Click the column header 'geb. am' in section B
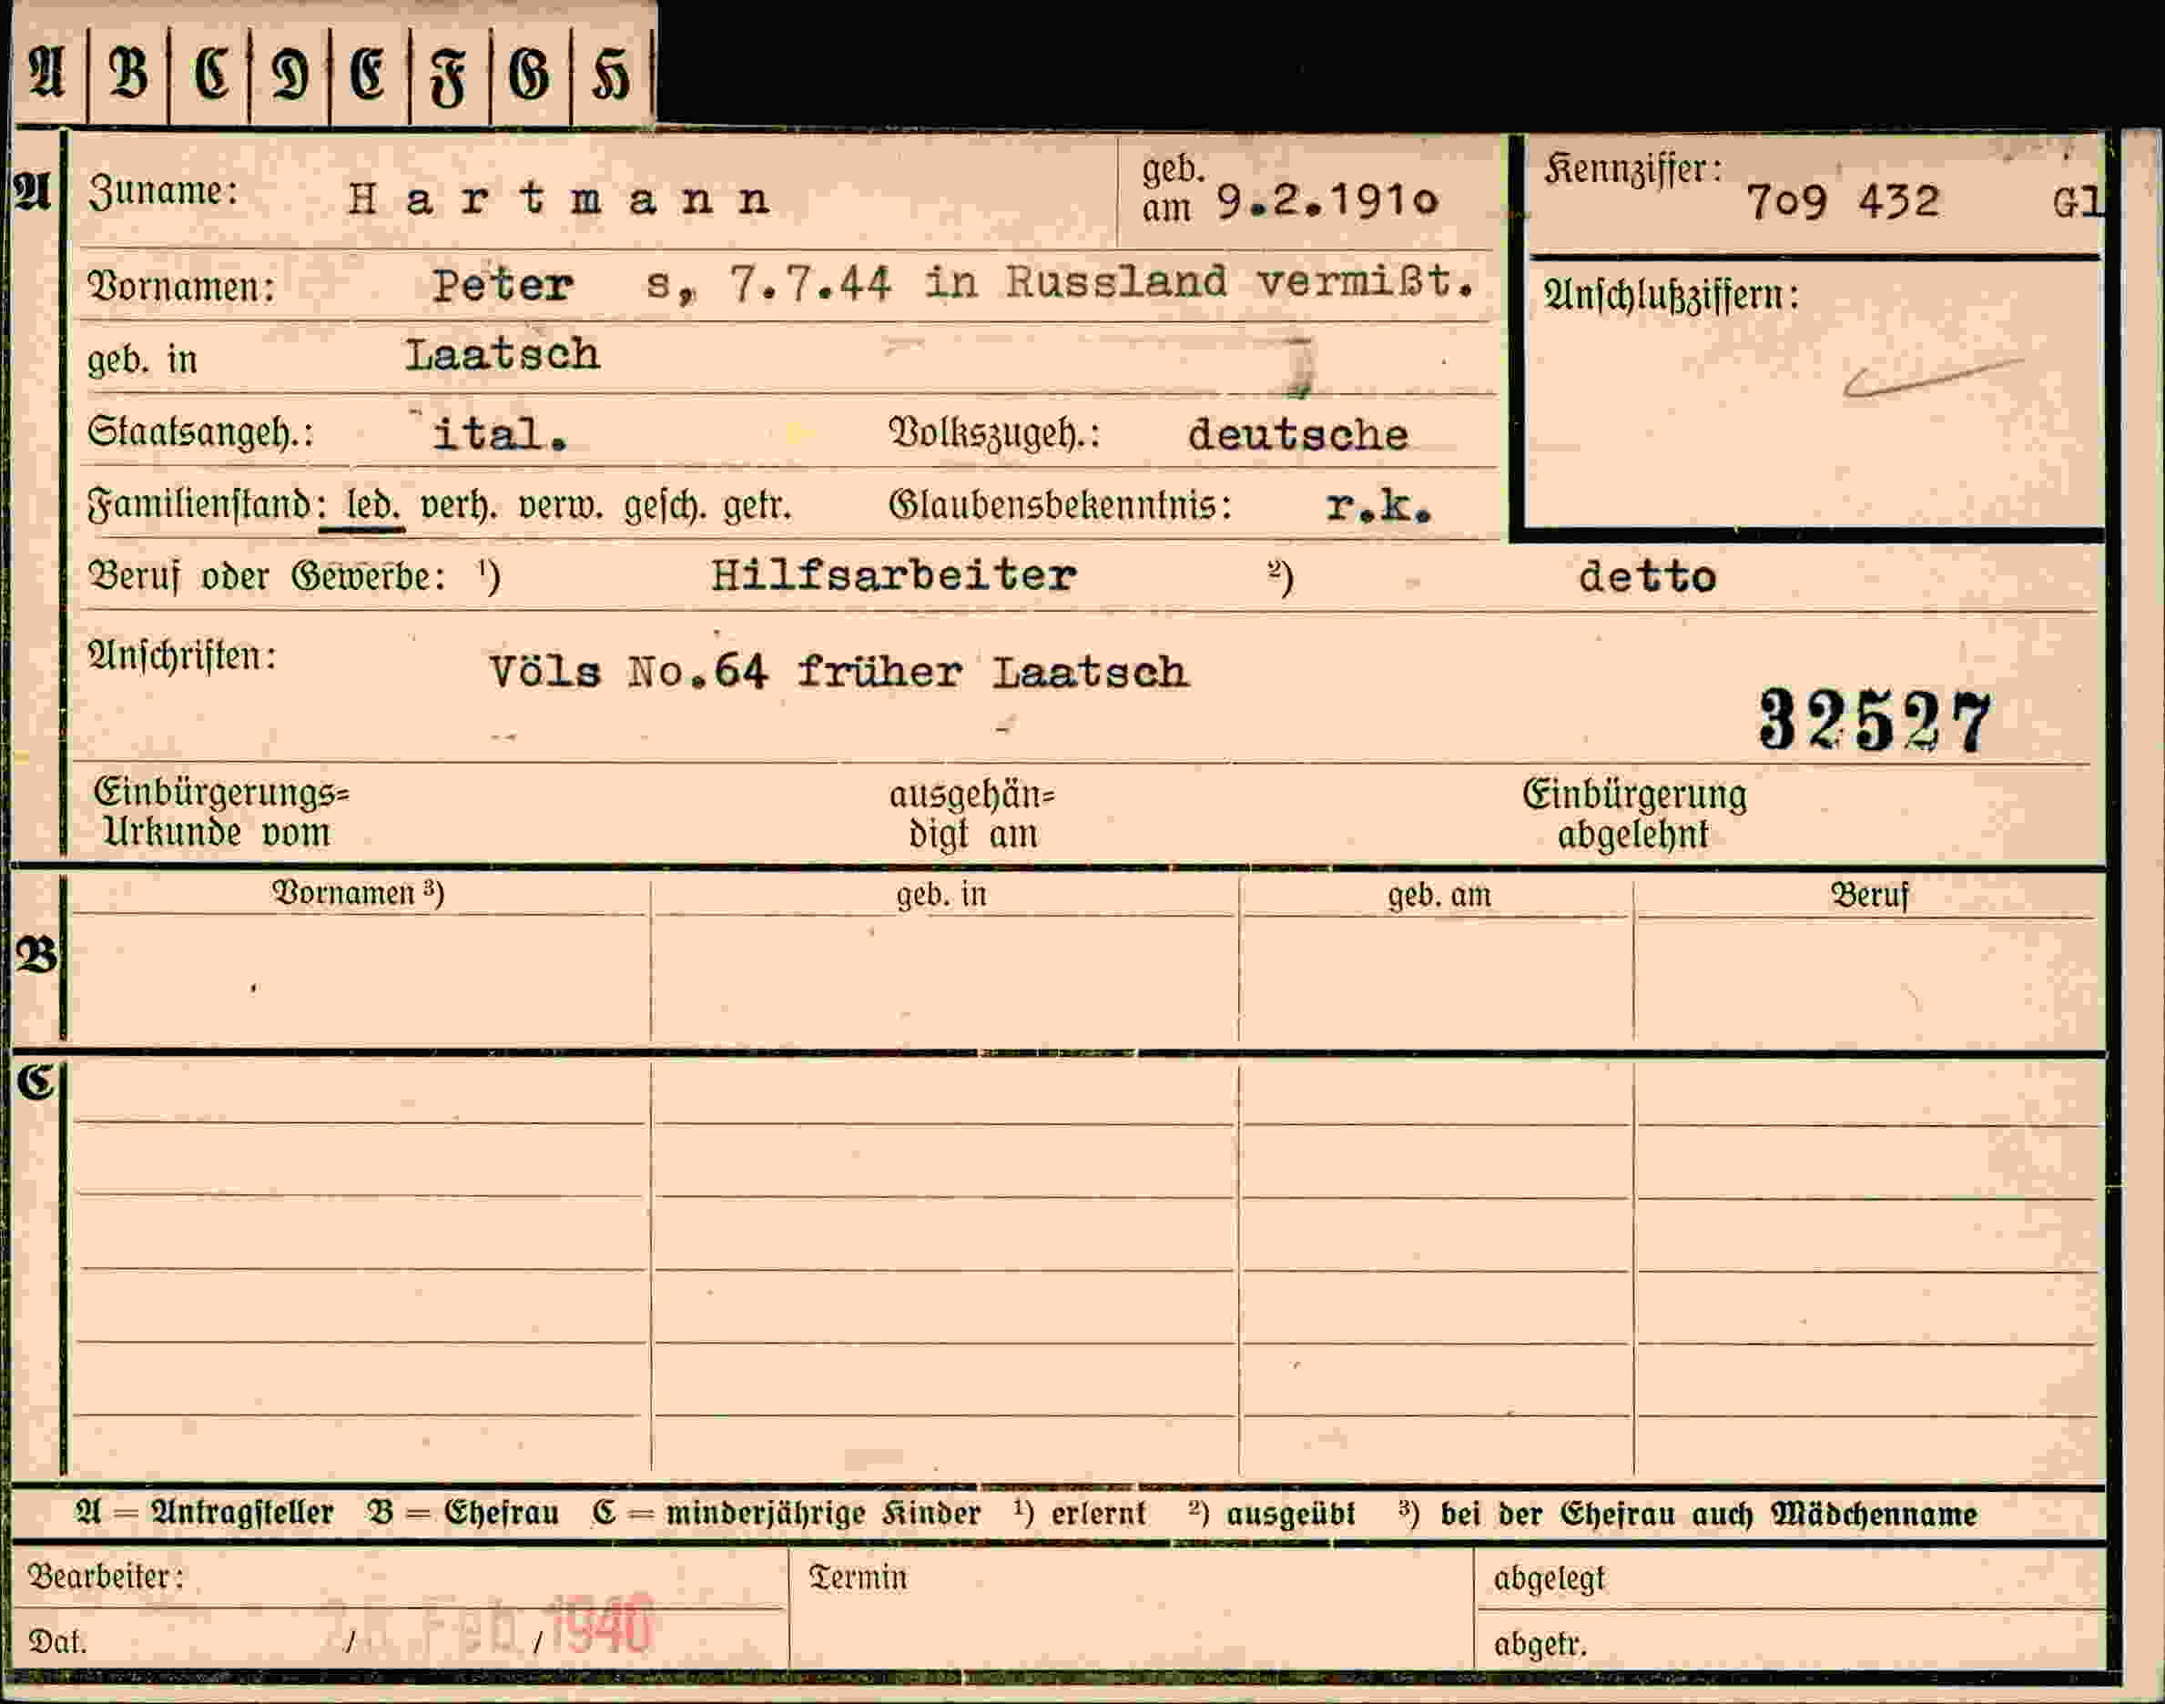Viewport: 2165px width, 1704px height. coord(1438,896)
